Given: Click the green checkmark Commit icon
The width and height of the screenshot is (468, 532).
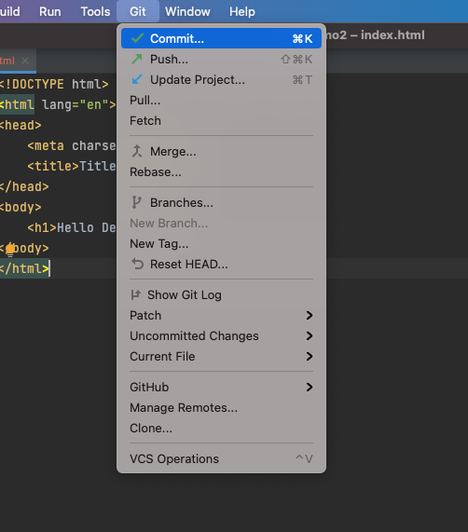Looking at the screenshot, I should [137, 38].
